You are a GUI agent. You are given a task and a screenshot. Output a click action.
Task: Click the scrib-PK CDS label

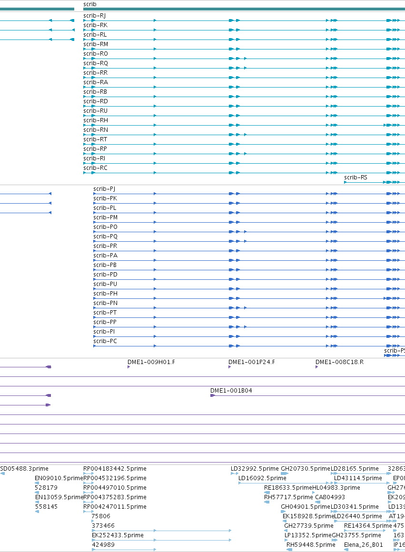click(x=105, y=198)
